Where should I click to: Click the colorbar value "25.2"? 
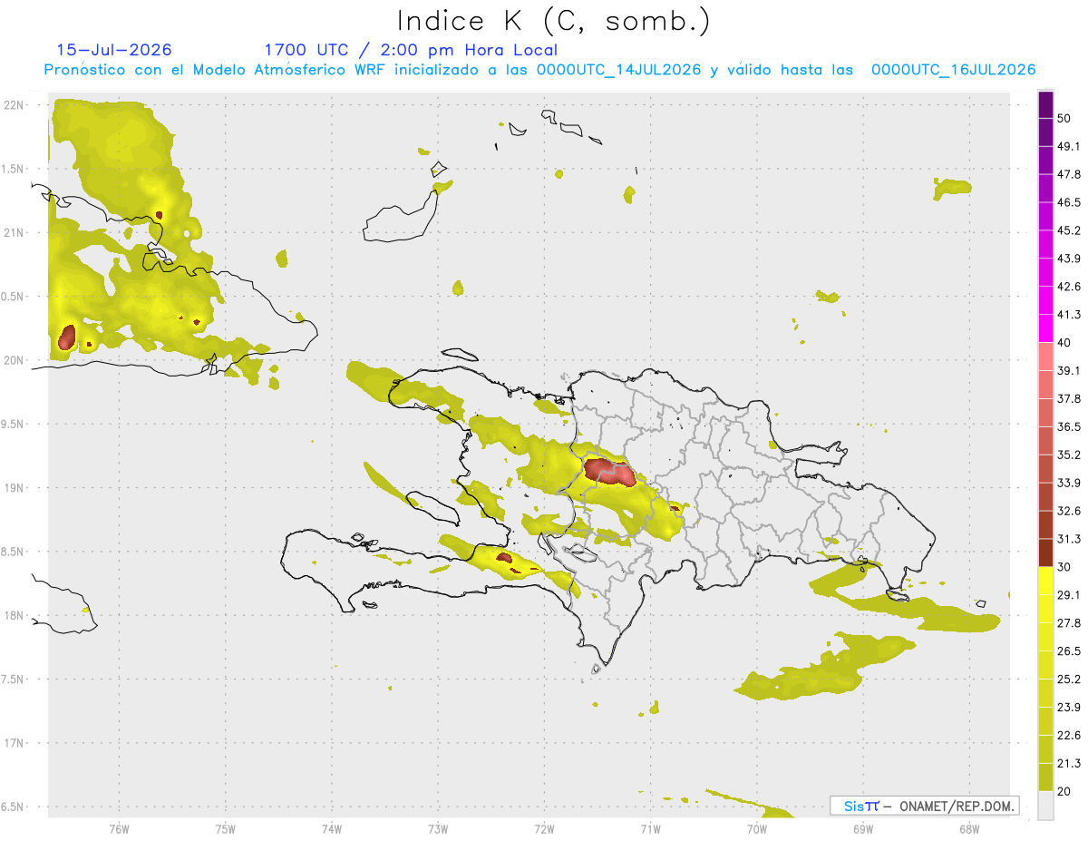[1069, 679]
